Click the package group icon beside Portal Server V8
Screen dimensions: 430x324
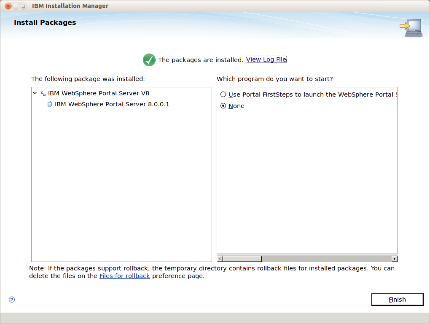pyautogui.click(x=43, y=94)
